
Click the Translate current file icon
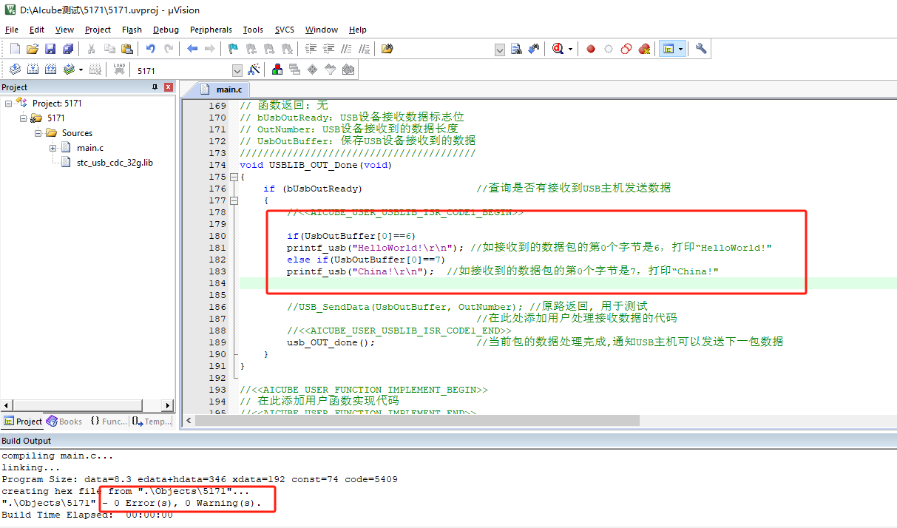[x=15, y=70]
